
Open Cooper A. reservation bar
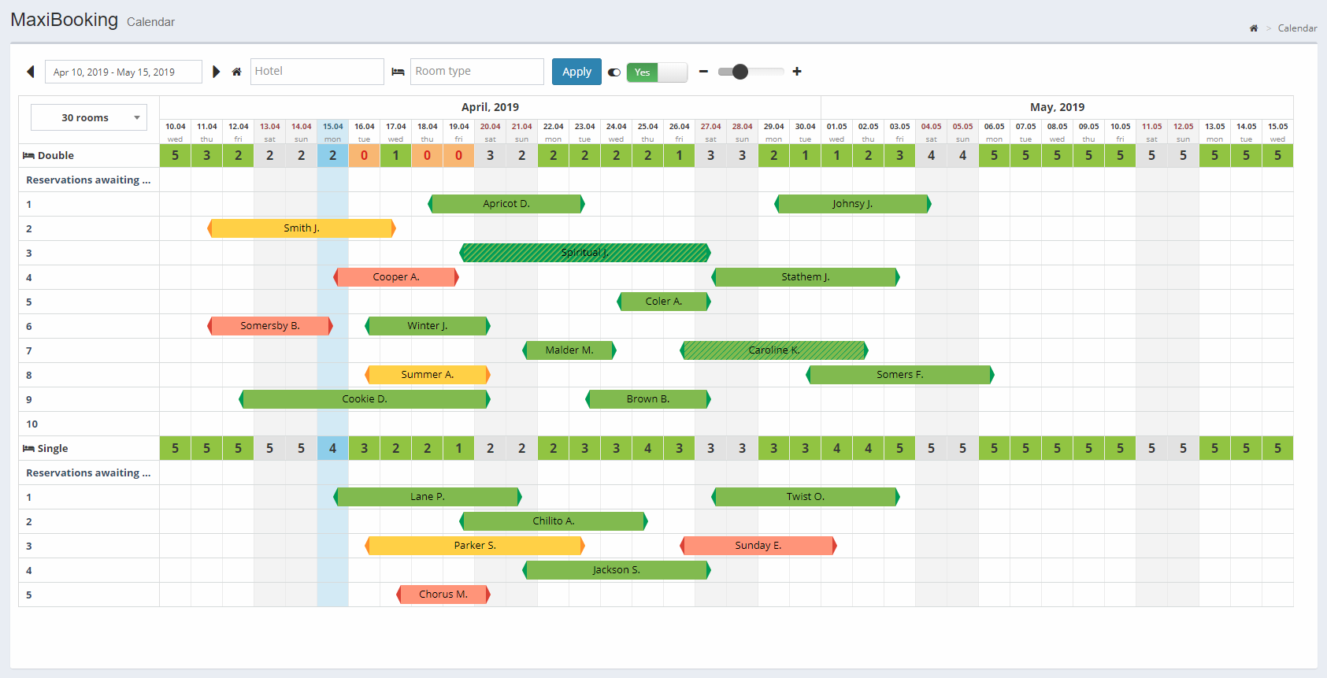tap(396, 277)
